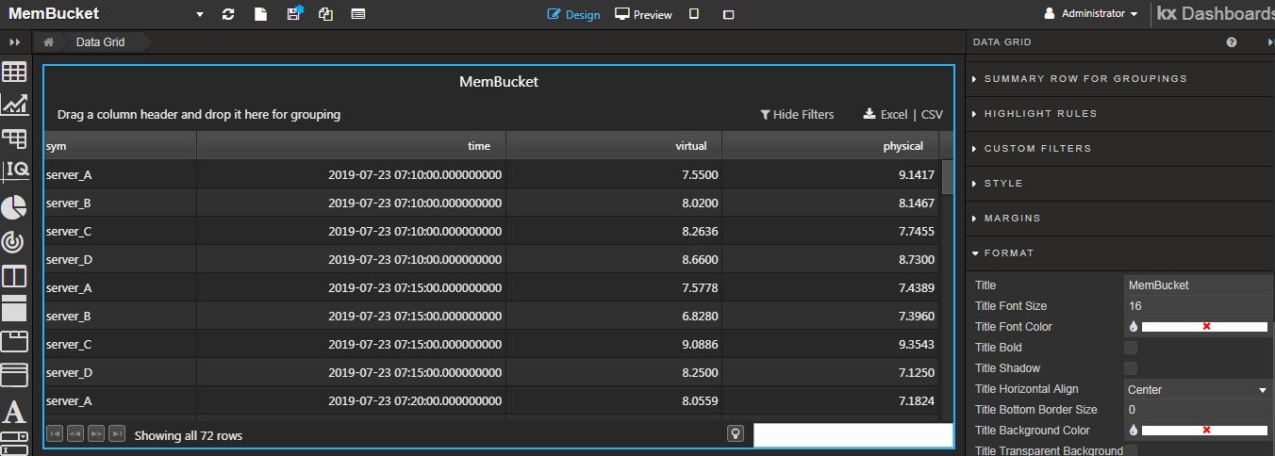The image size is (1275, 456).
Task: Enable the Title Bold checkbox
Action: 1131,348
